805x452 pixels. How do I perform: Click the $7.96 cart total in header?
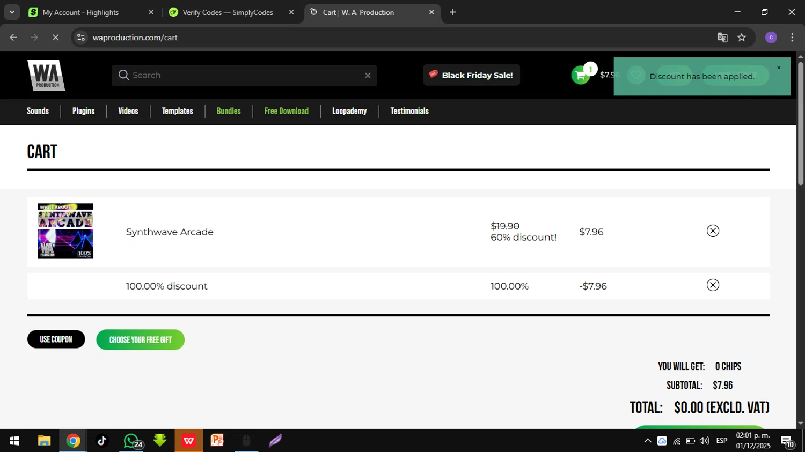click(x=610, y=75)
